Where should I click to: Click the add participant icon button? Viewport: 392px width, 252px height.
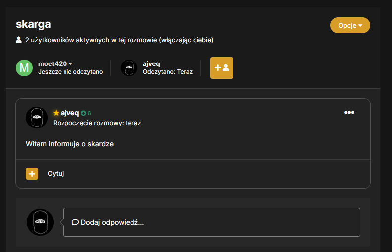(x=221, y=68)
